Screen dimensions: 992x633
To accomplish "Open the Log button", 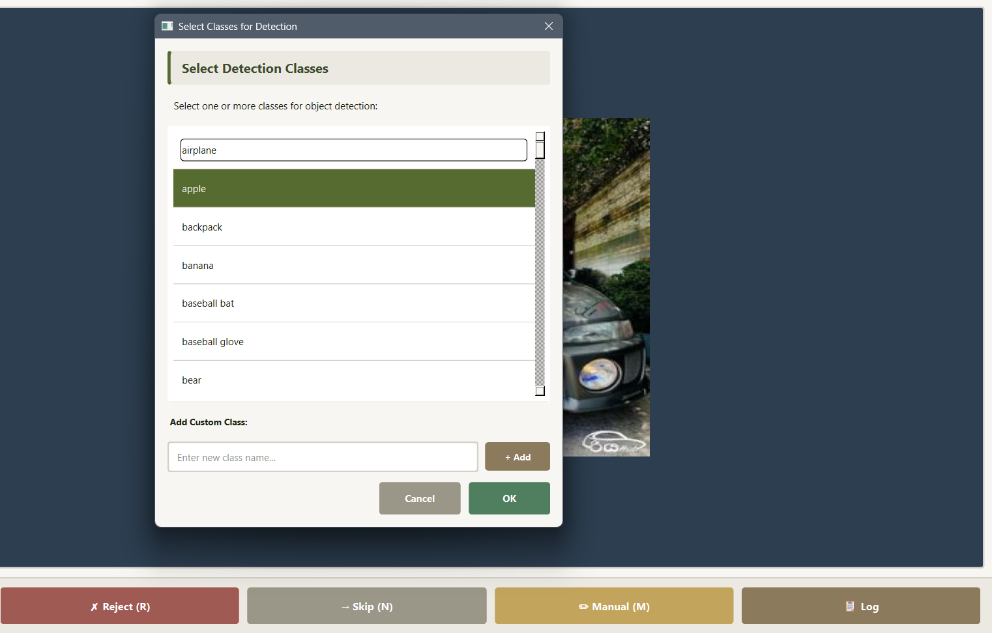I will pyautogui.click(x=861, y=606).
